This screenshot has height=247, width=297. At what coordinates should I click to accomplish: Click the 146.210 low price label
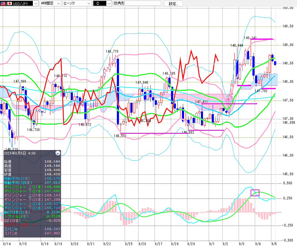pyautogui.click(x=12, y=149)
